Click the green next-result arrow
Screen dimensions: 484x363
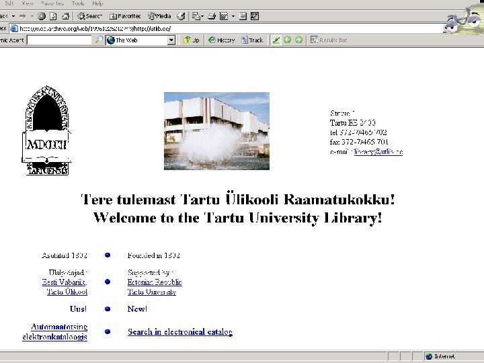(x=298, y=40)
